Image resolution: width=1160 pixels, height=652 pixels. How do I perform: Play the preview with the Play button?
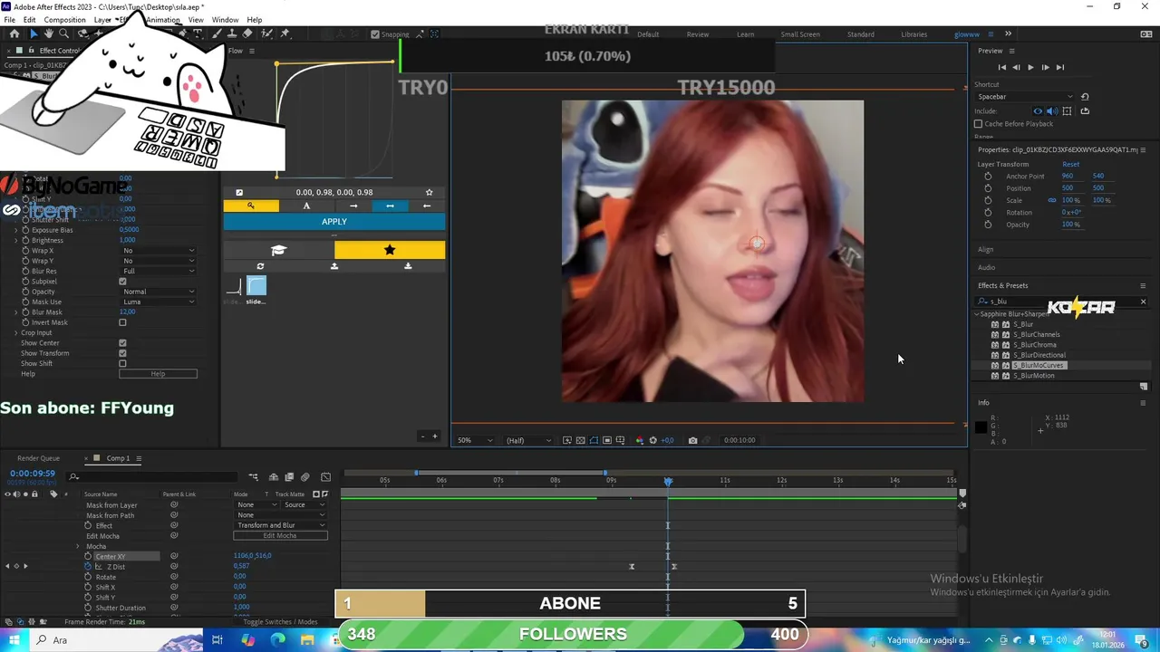[1030, 67]
